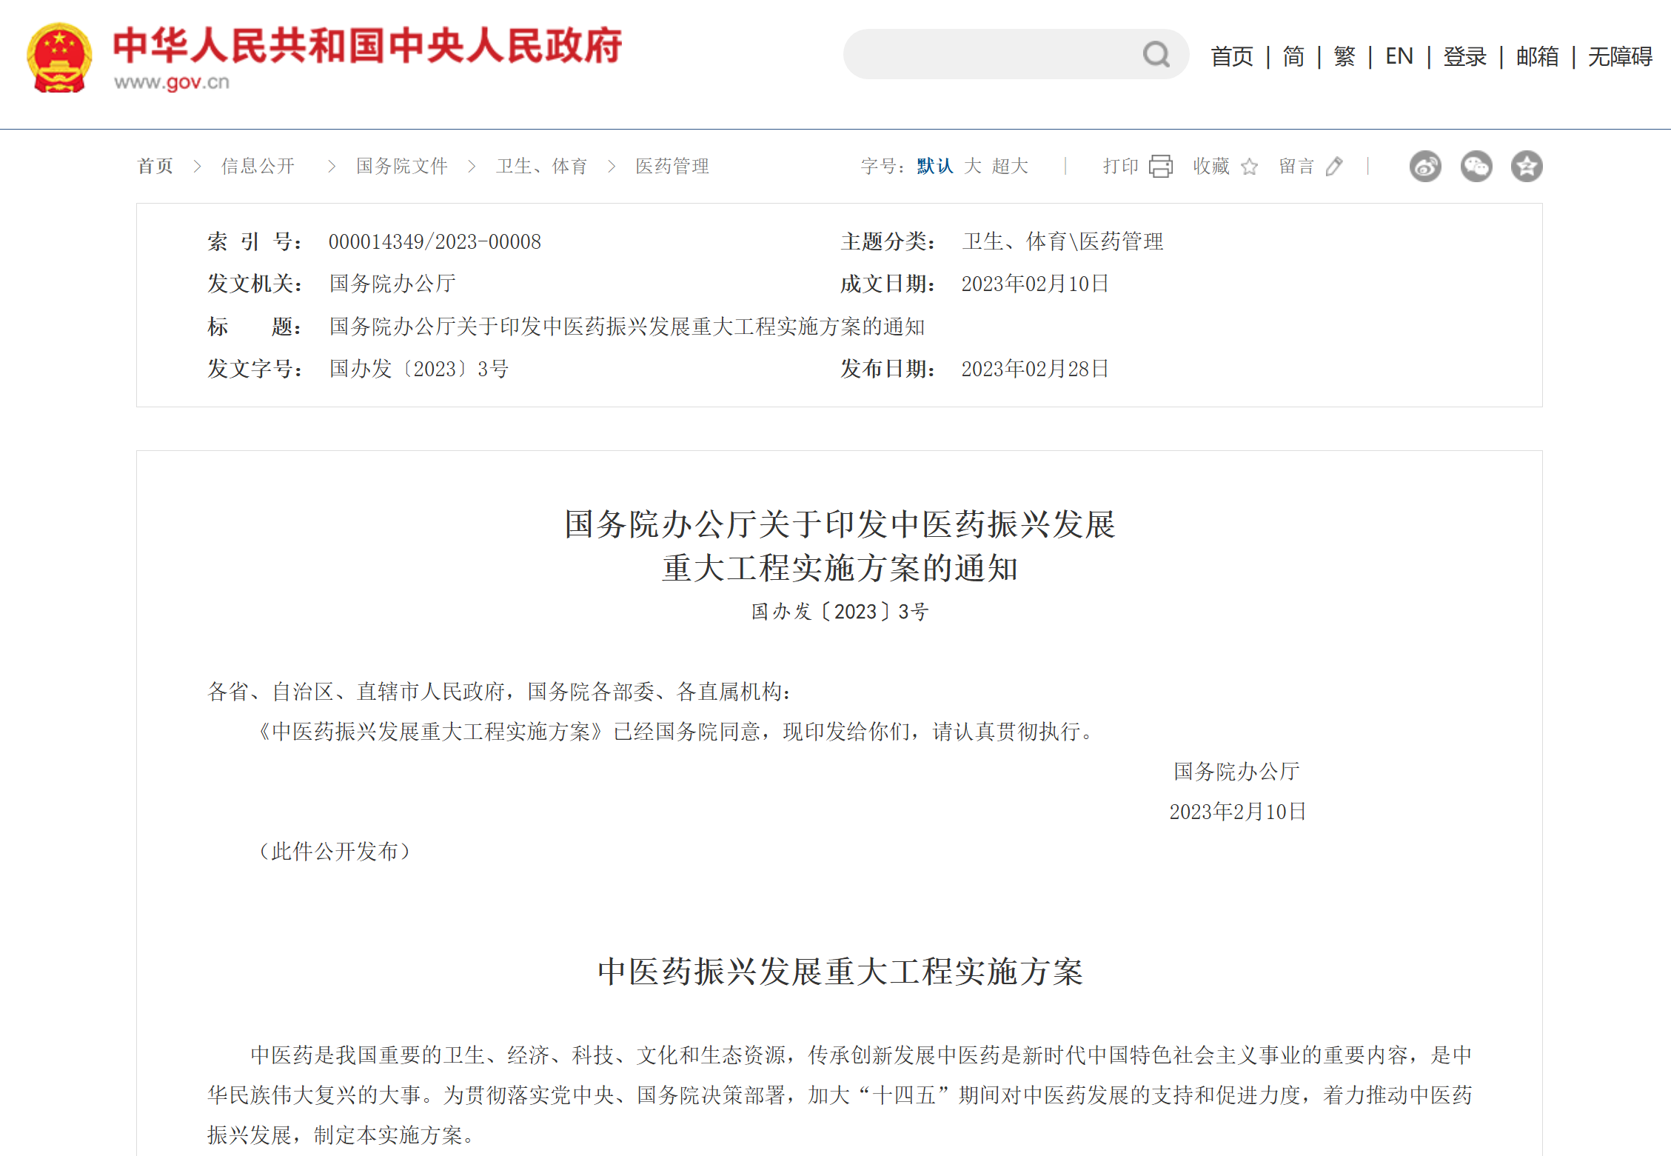Click 收藏 bookmark text

tap(1211, 166)
